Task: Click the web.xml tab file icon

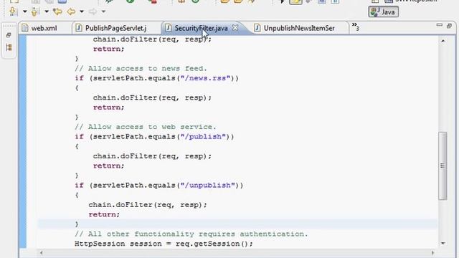Action: [x=25, y=28]
